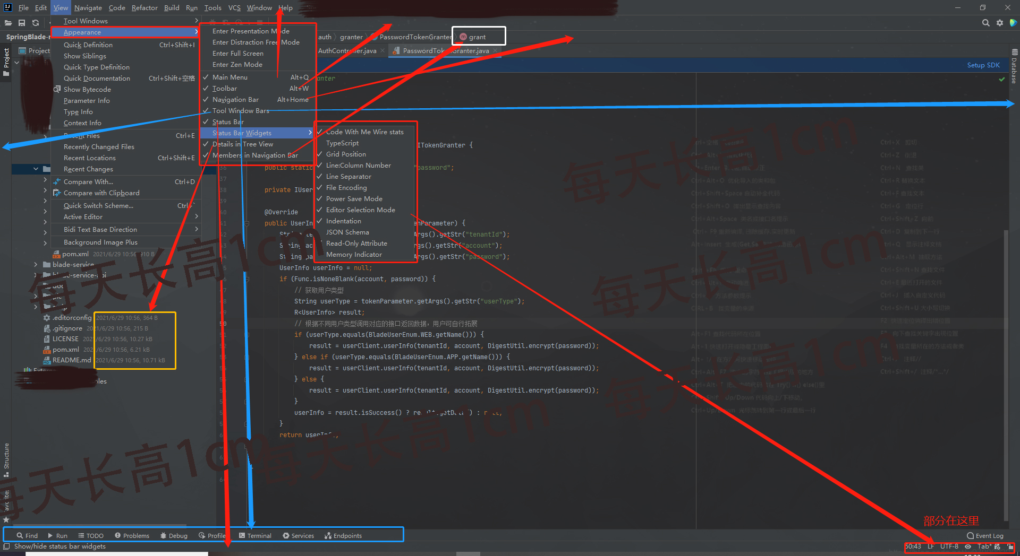
Task: Open the Database side panel
Action: click(1014, 66)
